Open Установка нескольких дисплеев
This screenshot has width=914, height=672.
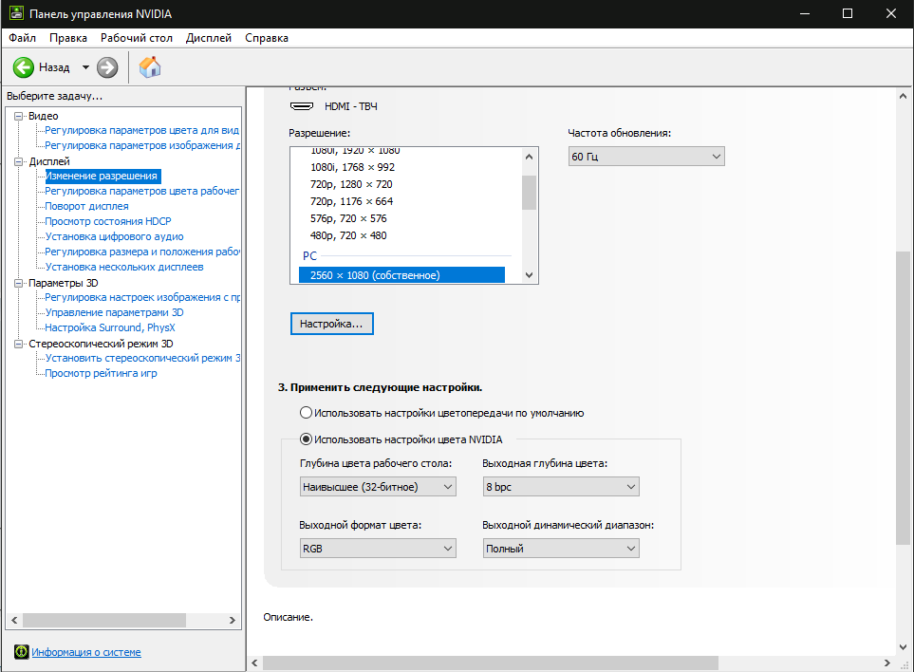tap(124, 267)
